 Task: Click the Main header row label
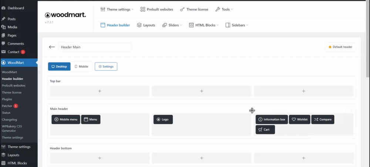[x=59, y=109]
